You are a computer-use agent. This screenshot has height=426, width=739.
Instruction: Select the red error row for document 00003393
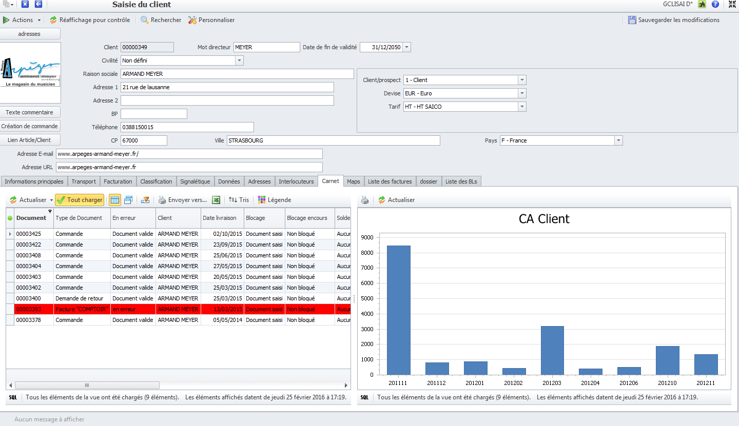180,309
